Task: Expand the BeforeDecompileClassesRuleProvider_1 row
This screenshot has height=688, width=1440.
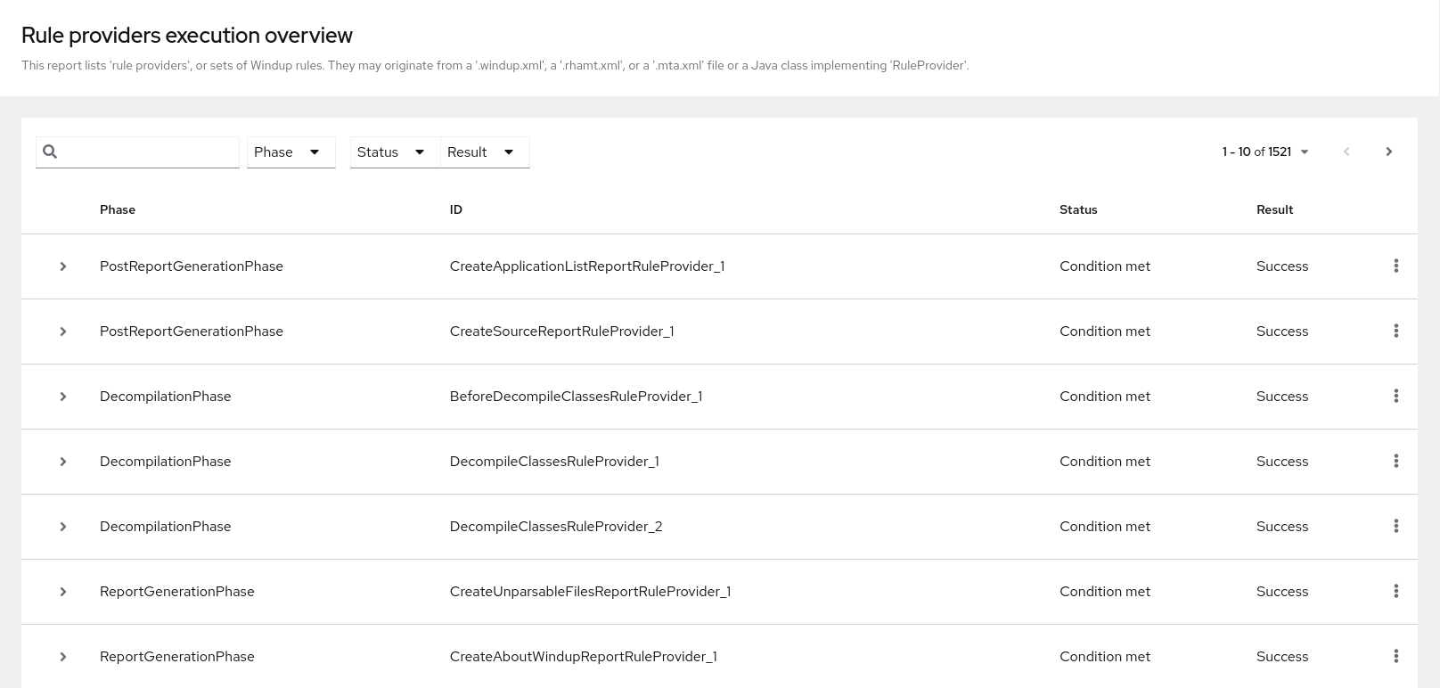Action: (63, 397)
